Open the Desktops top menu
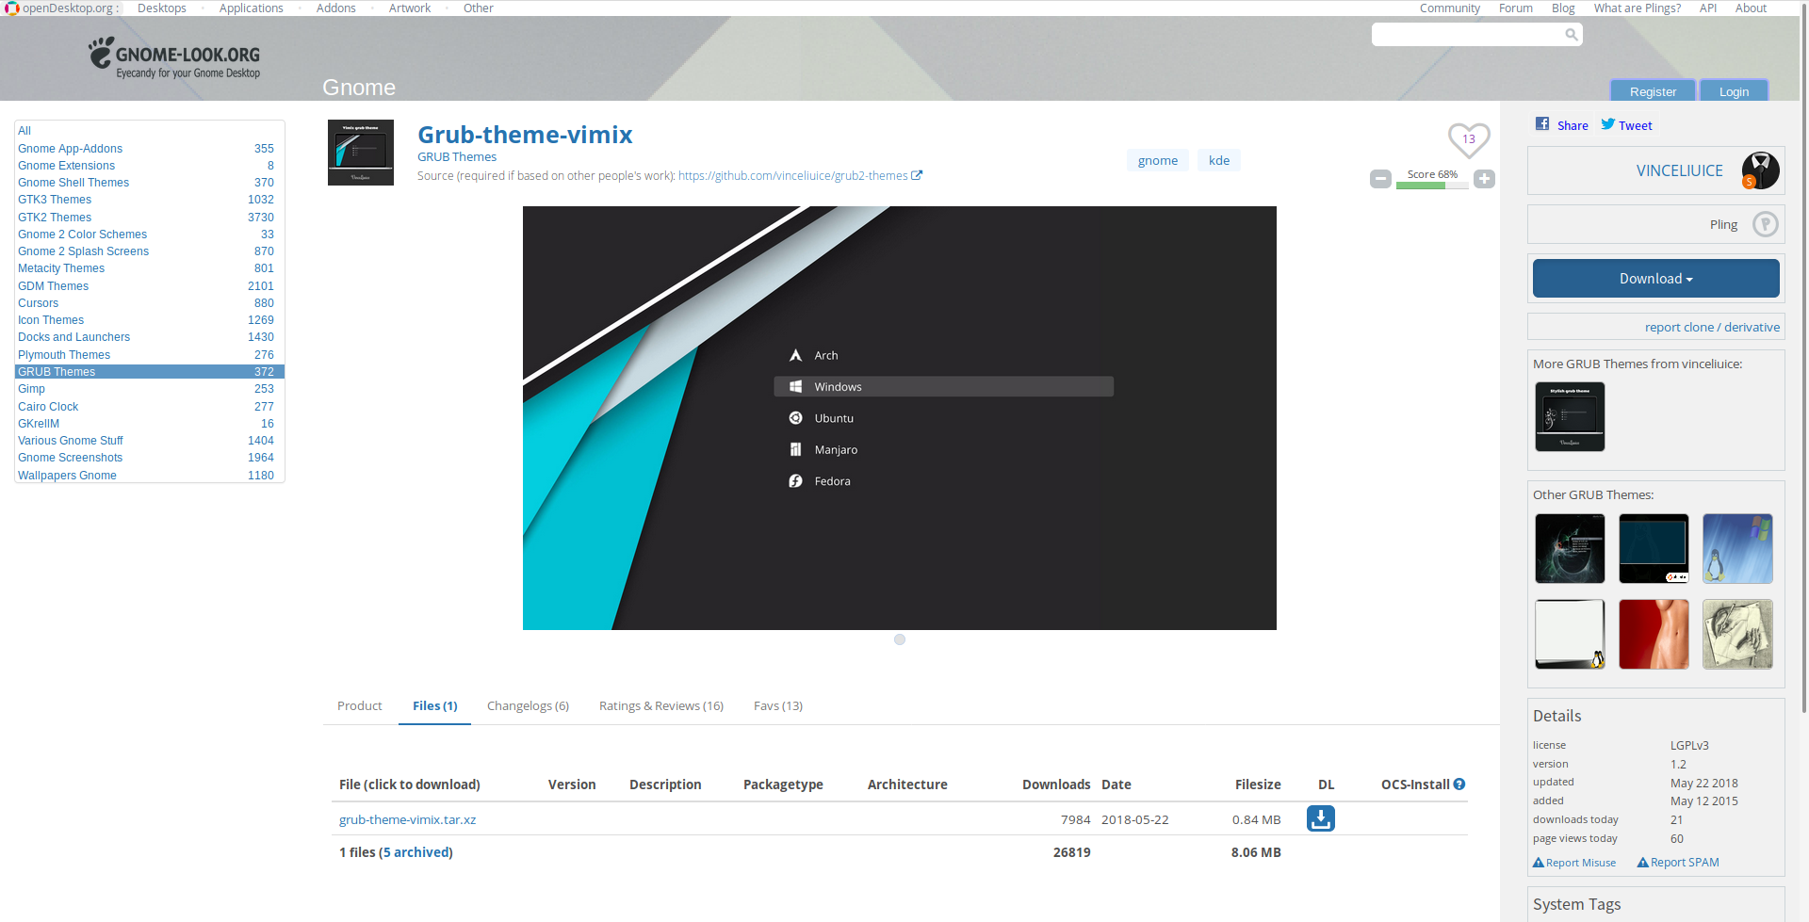The height and width of the screenshot is (922, 1809). pyautogui.click(x=161, y=8)
